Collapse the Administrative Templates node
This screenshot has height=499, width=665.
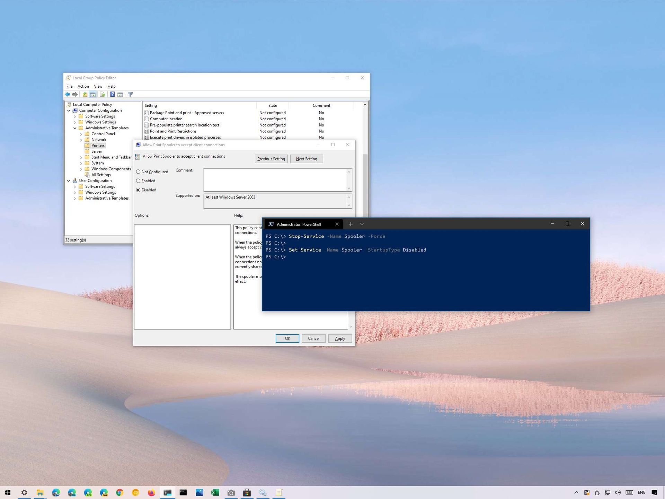coord(75,128)
